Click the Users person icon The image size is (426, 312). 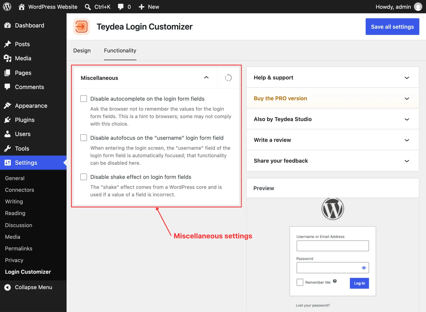tap(7, 134)
